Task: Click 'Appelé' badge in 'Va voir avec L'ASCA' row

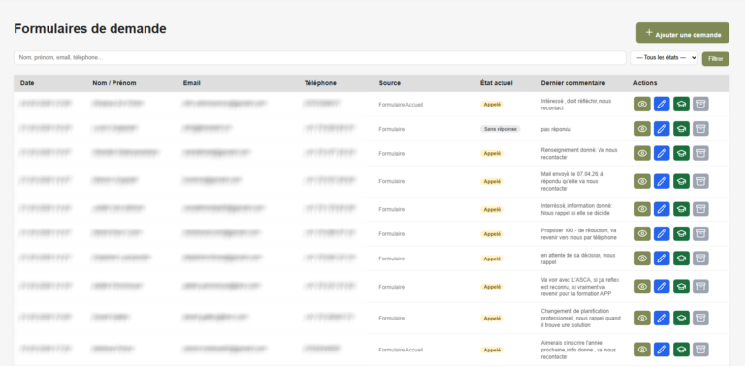Action: 492,287
